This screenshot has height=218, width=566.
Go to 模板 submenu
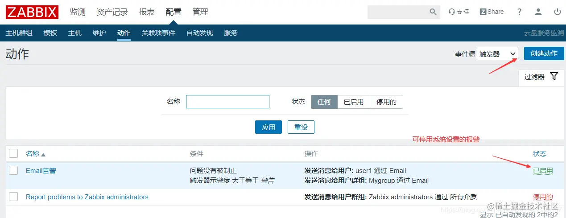pos(50,33)
